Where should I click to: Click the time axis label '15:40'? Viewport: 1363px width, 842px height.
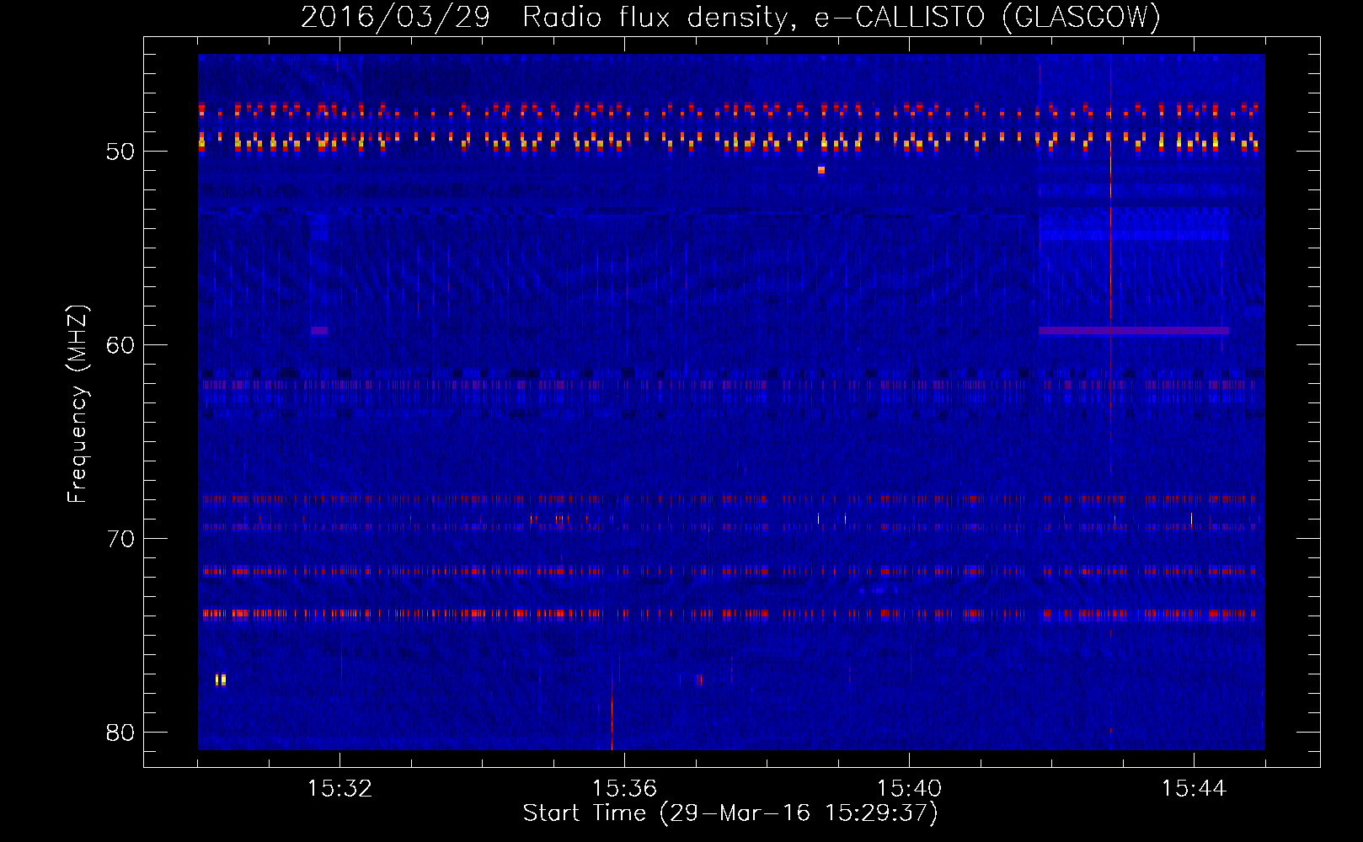coord(909,789)
